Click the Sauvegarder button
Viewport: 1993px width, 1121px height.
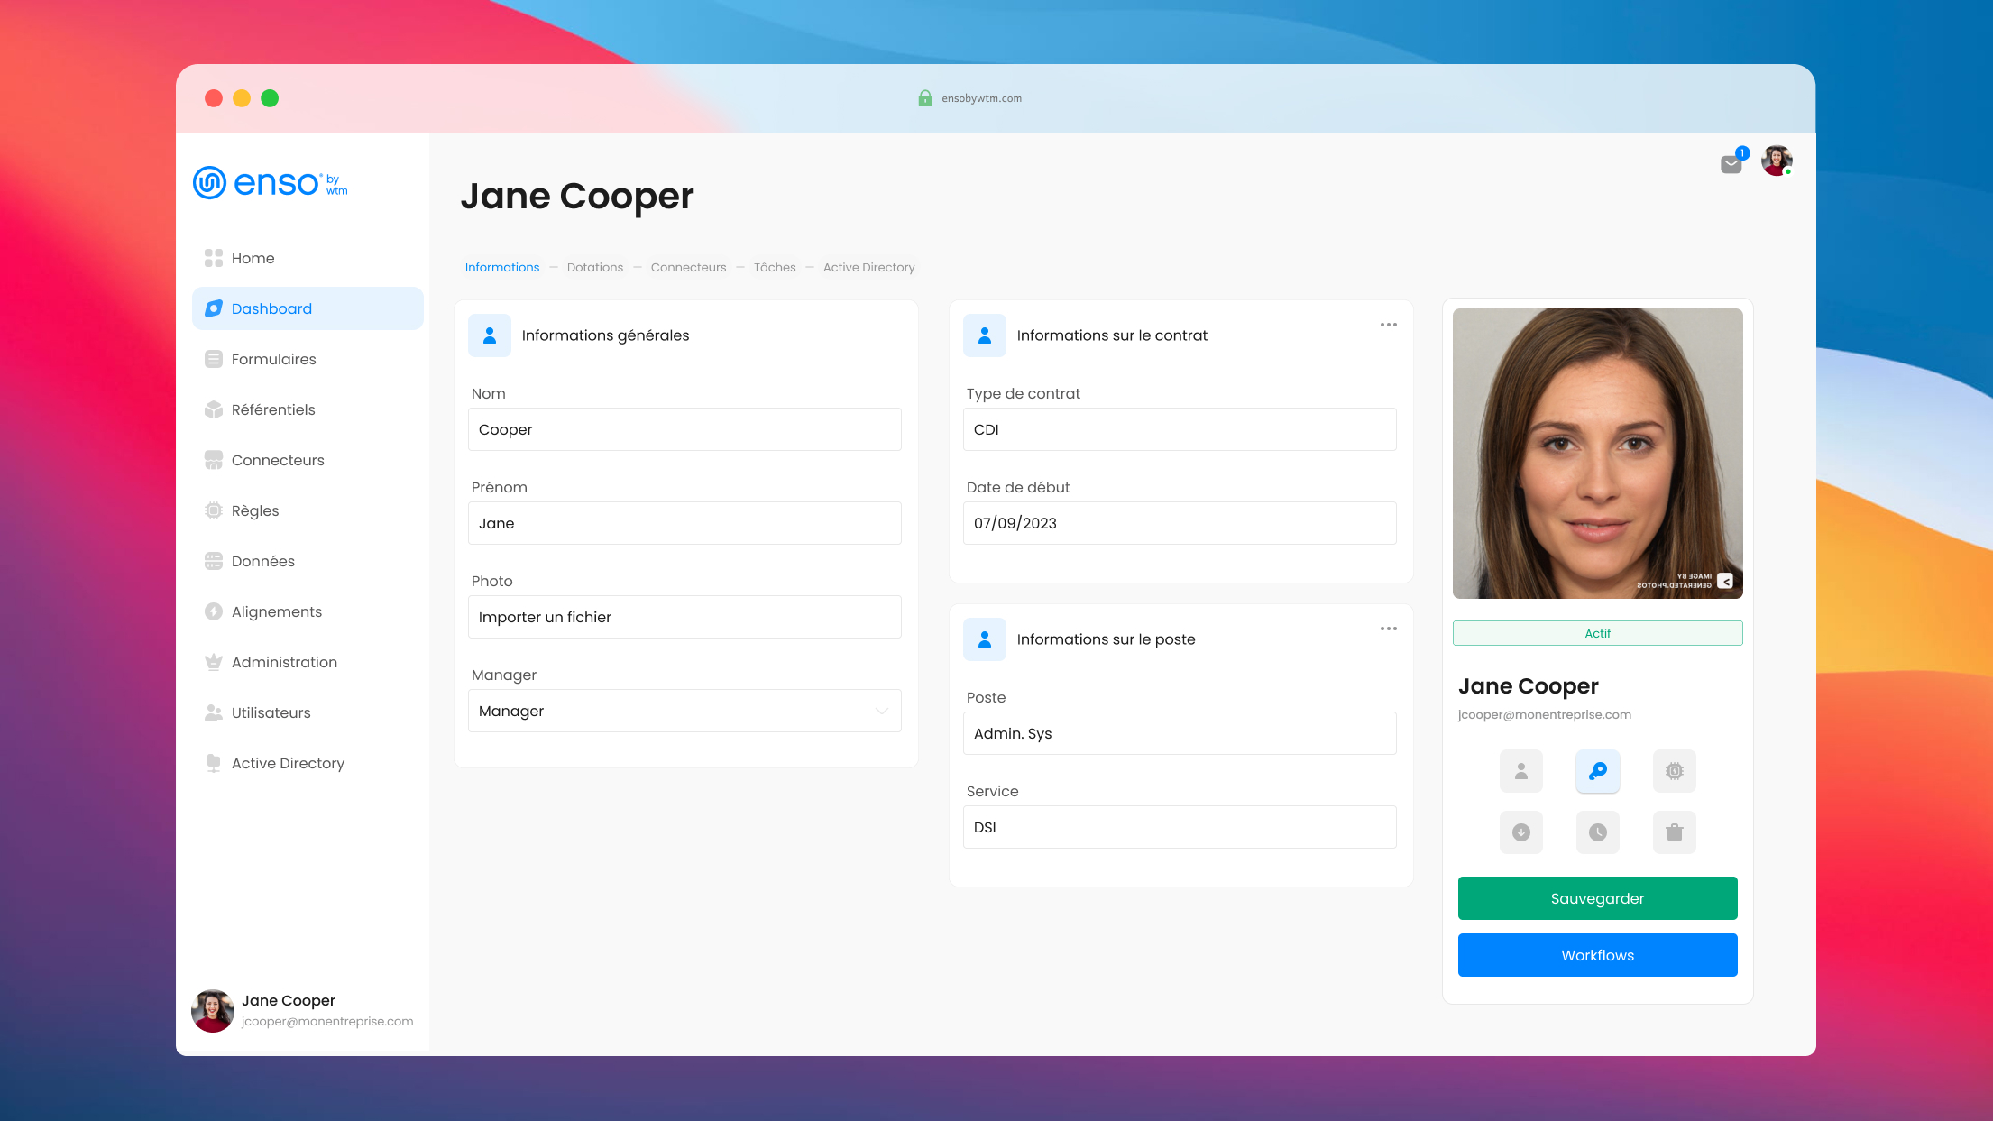[1597, 898]
